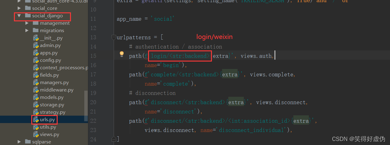Click the views.py Python file icon
Viewport: 390px width, 145px height.
coord(36,134)
